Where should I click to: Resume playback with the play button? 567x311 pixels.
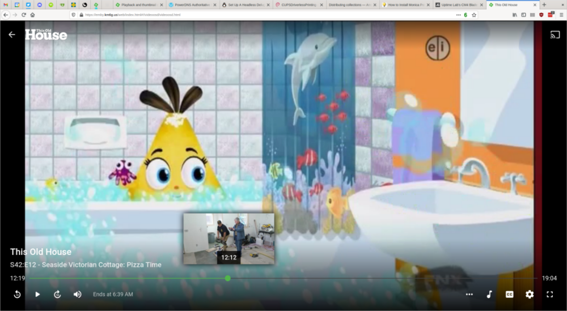point(37,295)
